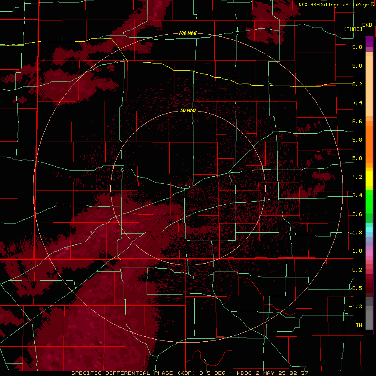Click the TH label on the color scale

359,325
